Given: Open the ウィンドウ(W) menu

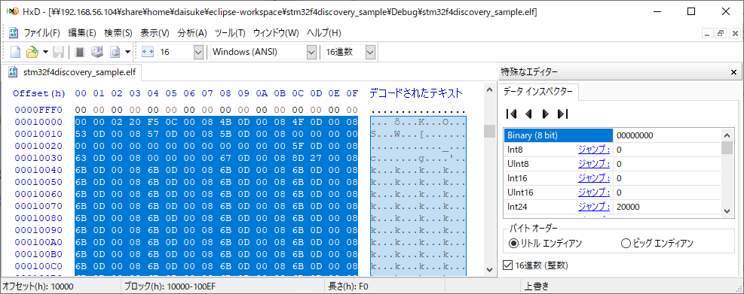Looking at the screenshot, I should pyautogui.click(x=276, y=33).
